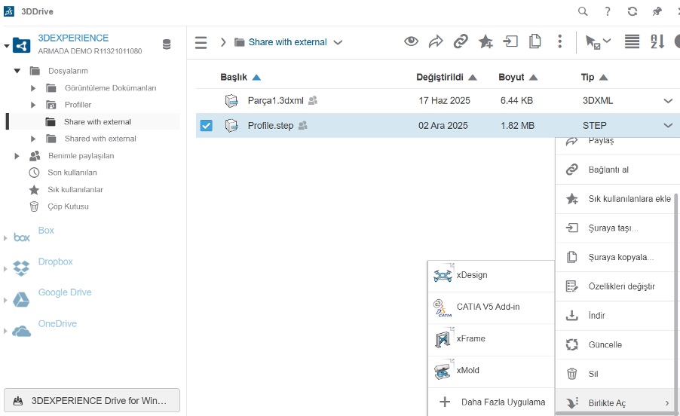The height and width of the screenshot is (416, 680).
Task: Open Share with external breadcrumb dropdown
Action: click(338, 42)
